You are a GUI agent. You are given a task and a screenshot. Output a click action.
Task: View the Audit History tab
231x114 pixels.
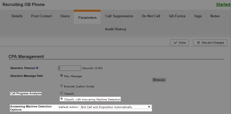[115, 29]
